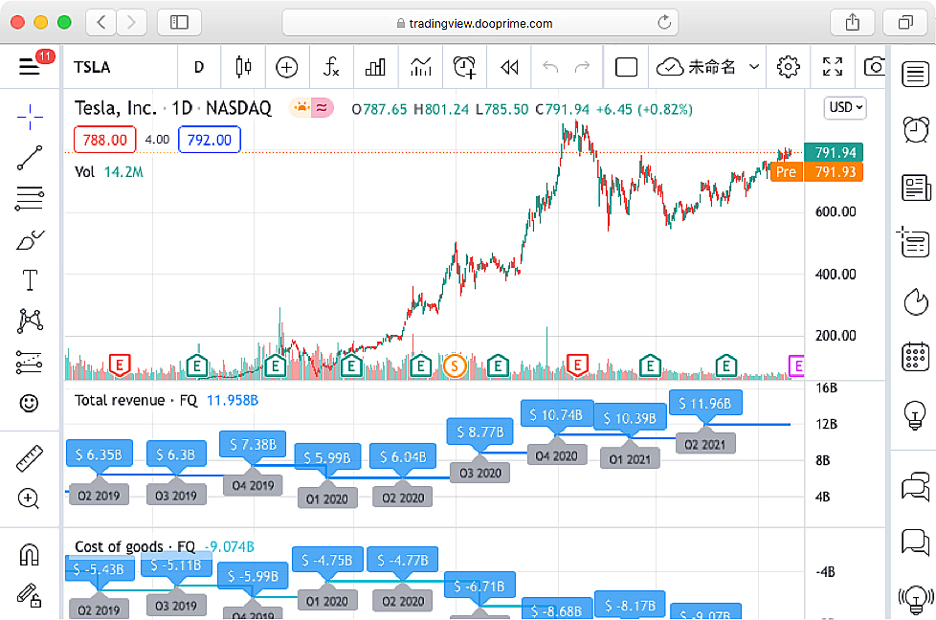Screen dimensions: 936x620
Task: Click the 788.00 sell price button
Action: 105,140
